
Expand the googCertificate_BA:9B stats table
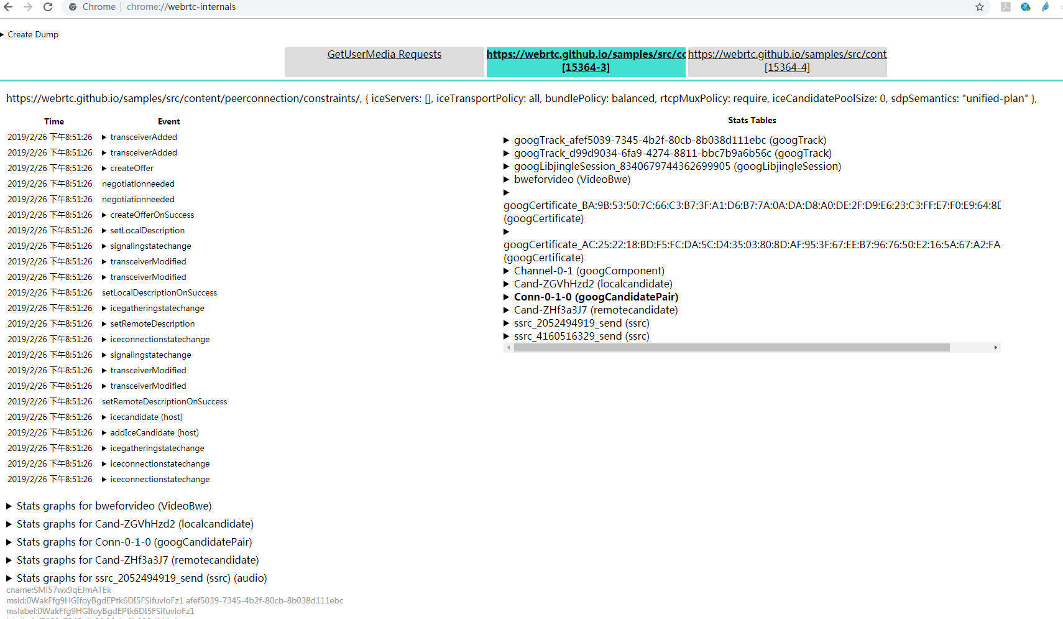[x=507, y=192]
